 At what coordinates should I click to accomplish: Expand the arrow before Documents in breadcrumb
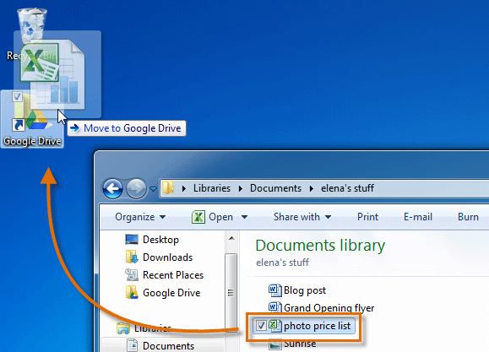(x=241, y=188)
